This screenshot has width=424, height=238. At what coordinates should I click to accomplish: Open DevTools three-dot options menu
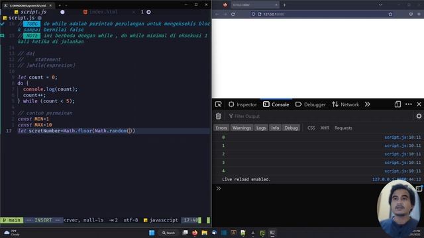[x=409, y=104]
